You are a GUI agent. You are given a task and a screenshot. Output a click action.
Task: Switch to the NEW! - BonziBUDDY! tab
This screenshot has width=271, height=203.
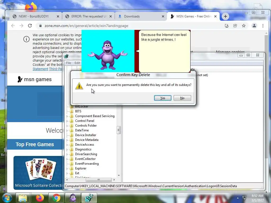[34, 16]
